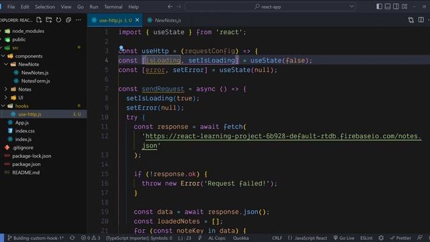
Task: Collapse all folders in Explorer
Action: (x=69, y=19)
